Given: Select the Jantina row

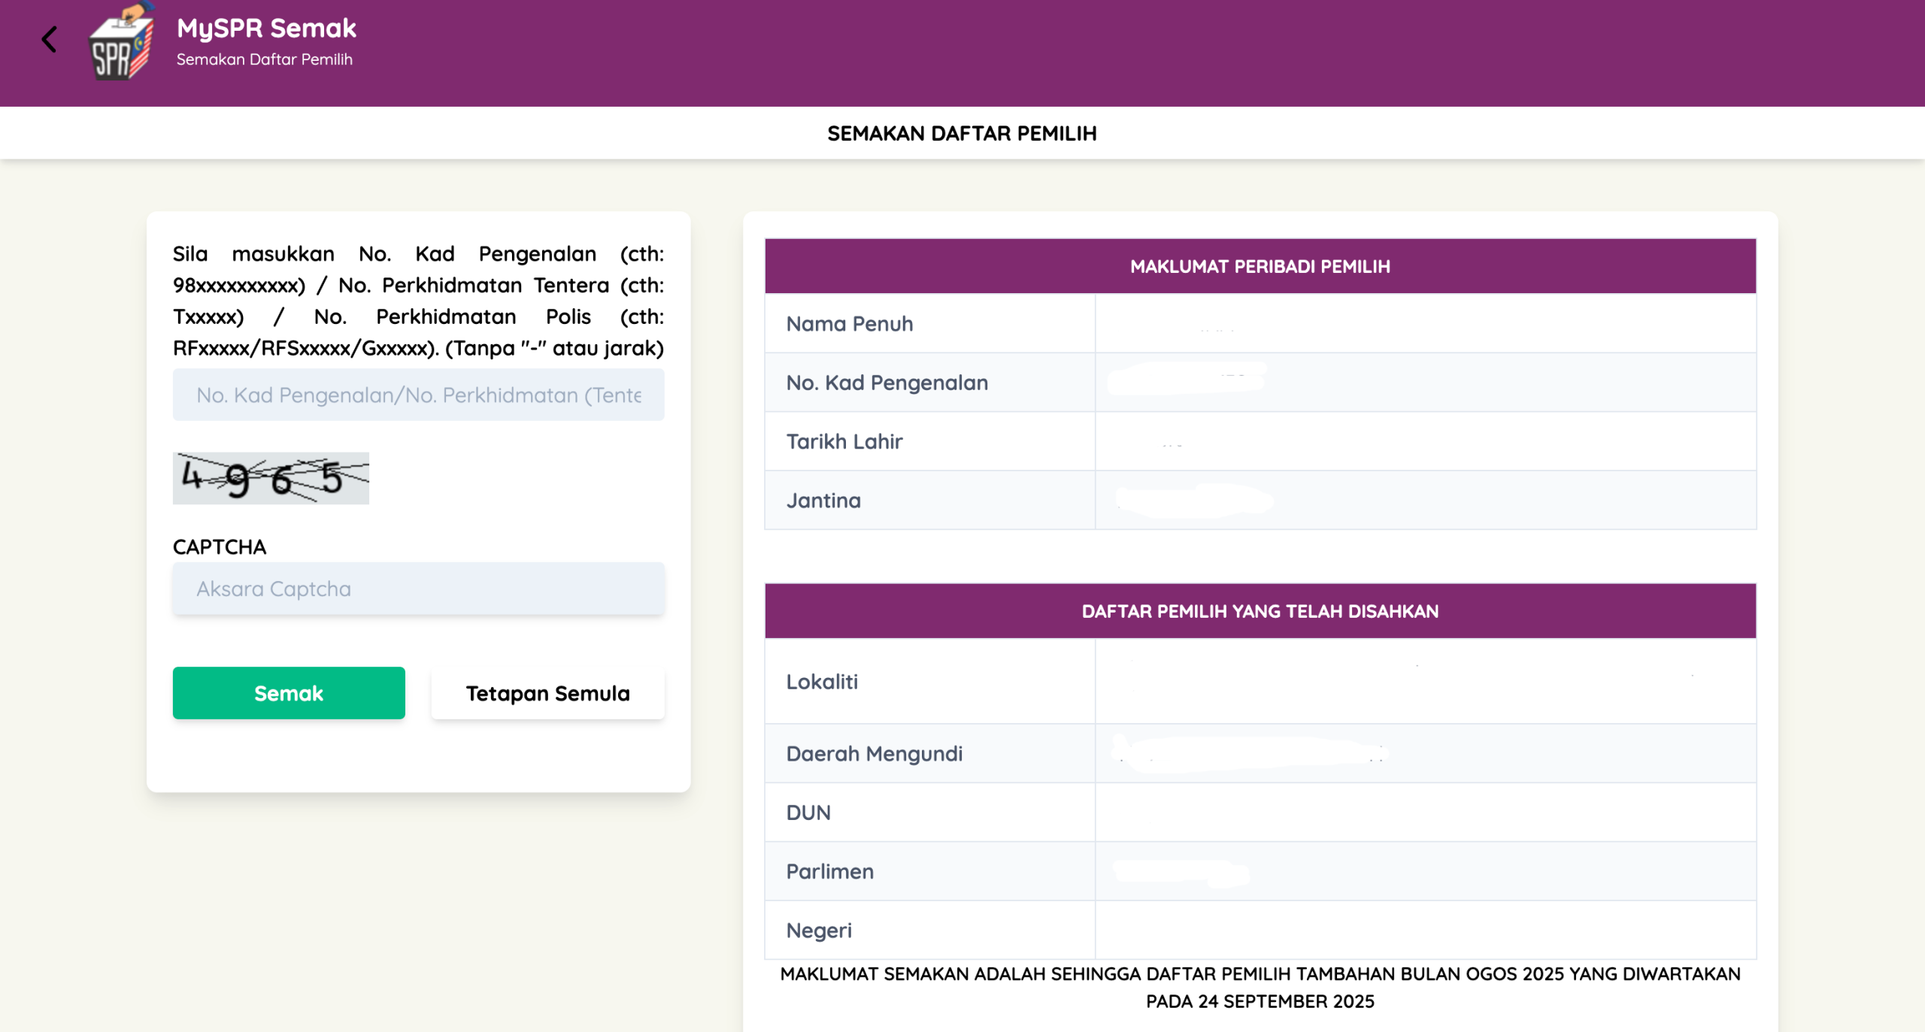Looking at the screenshot, I should tap(1260, 501).
